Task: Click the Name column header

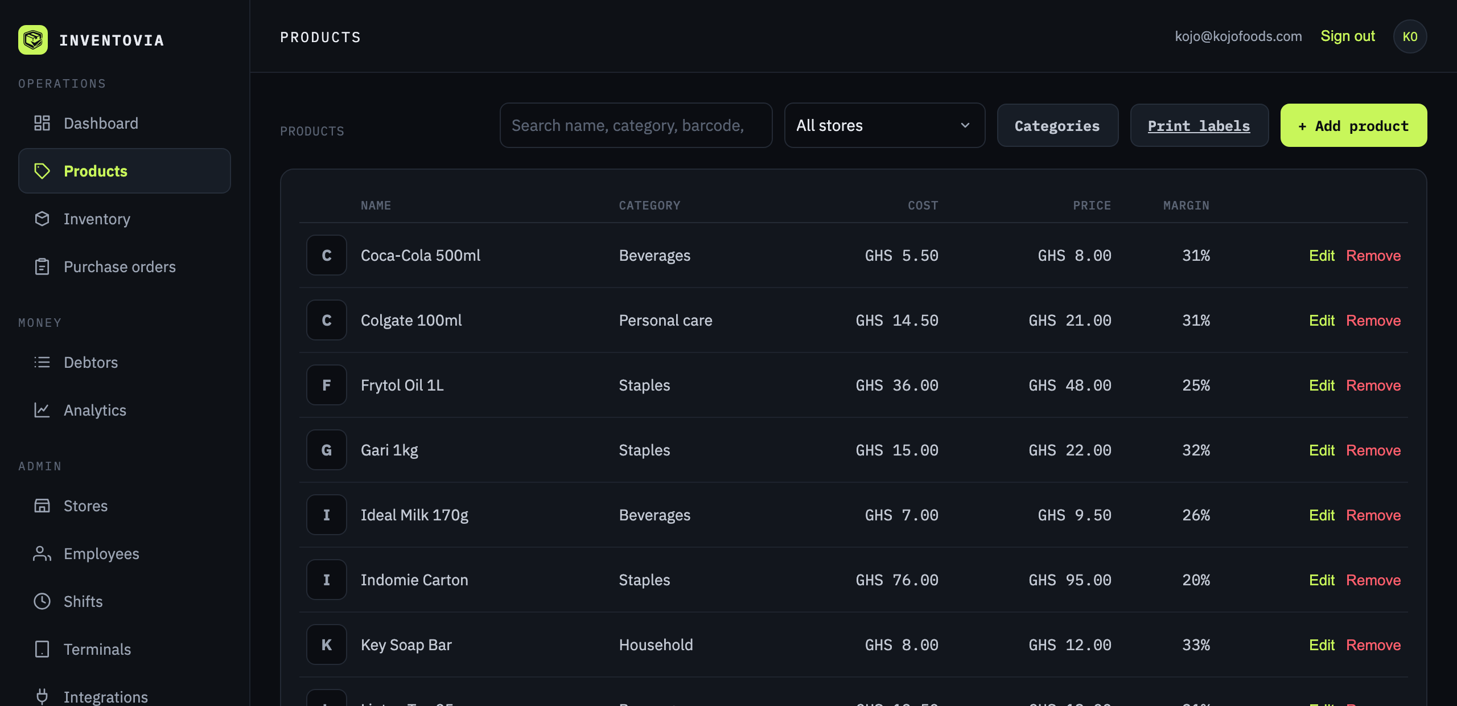Action: (376, 206)
